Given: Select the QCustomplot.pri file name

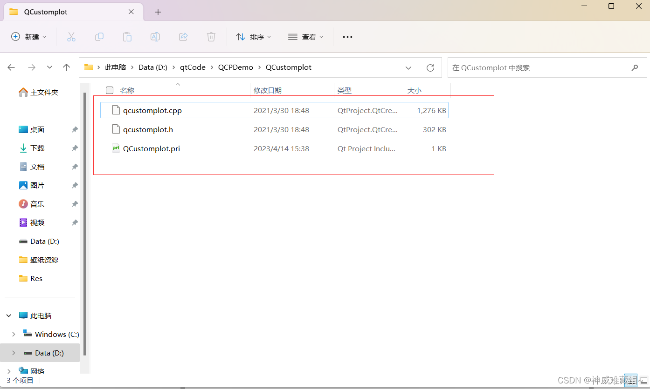Looking at the screenshot, I should point(152,149).
